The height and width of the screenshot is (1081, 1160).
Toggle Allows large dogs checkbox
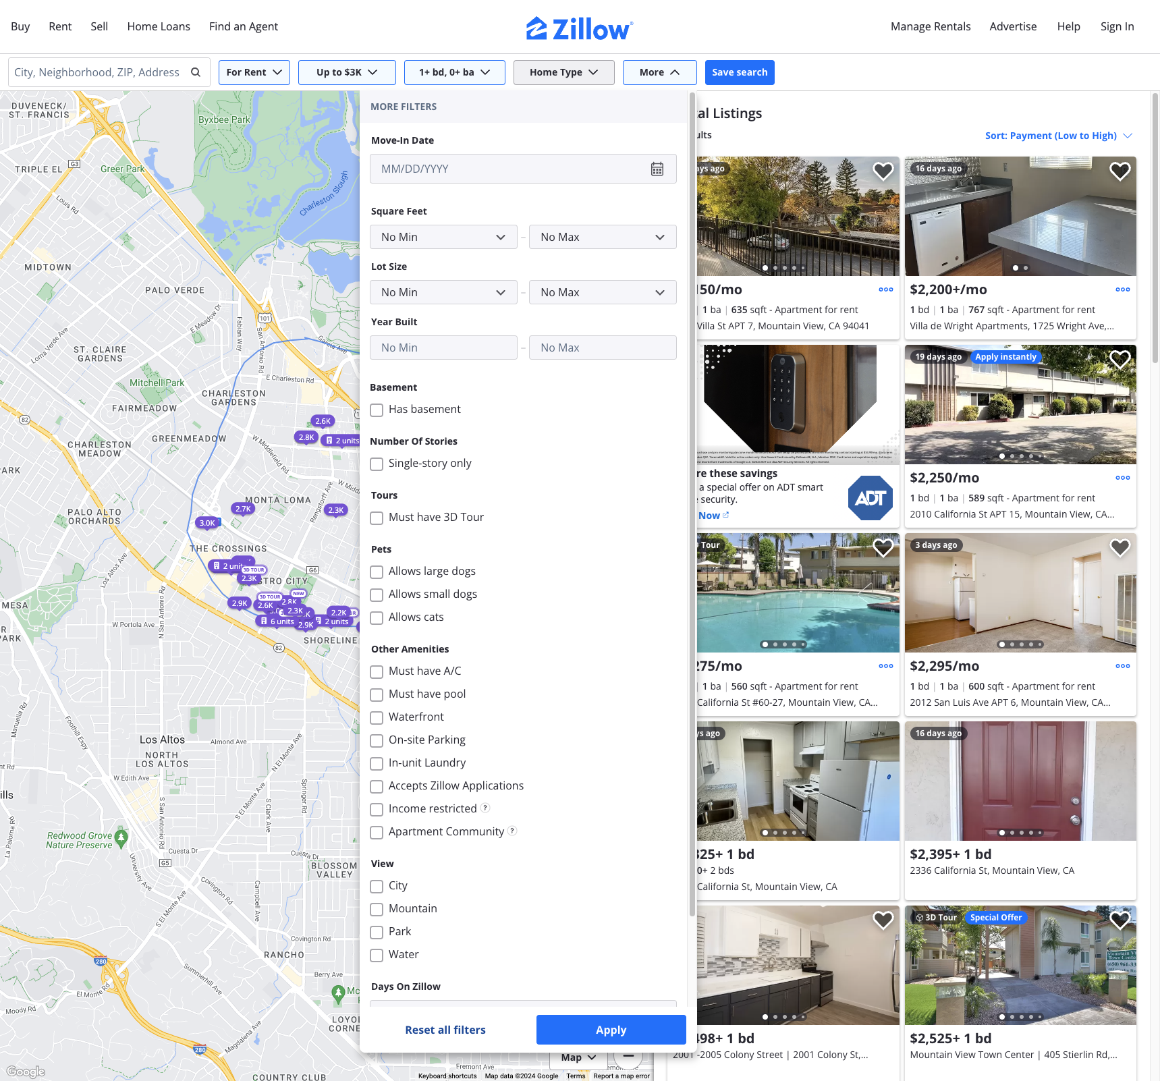click(377, 572)
